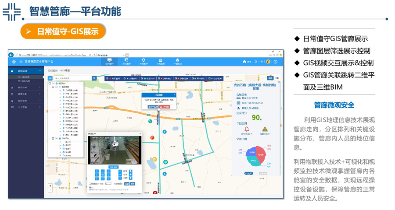The image size is (395, 210).
Task: Click the map zoom out minus button
Action: click(50, 191)
